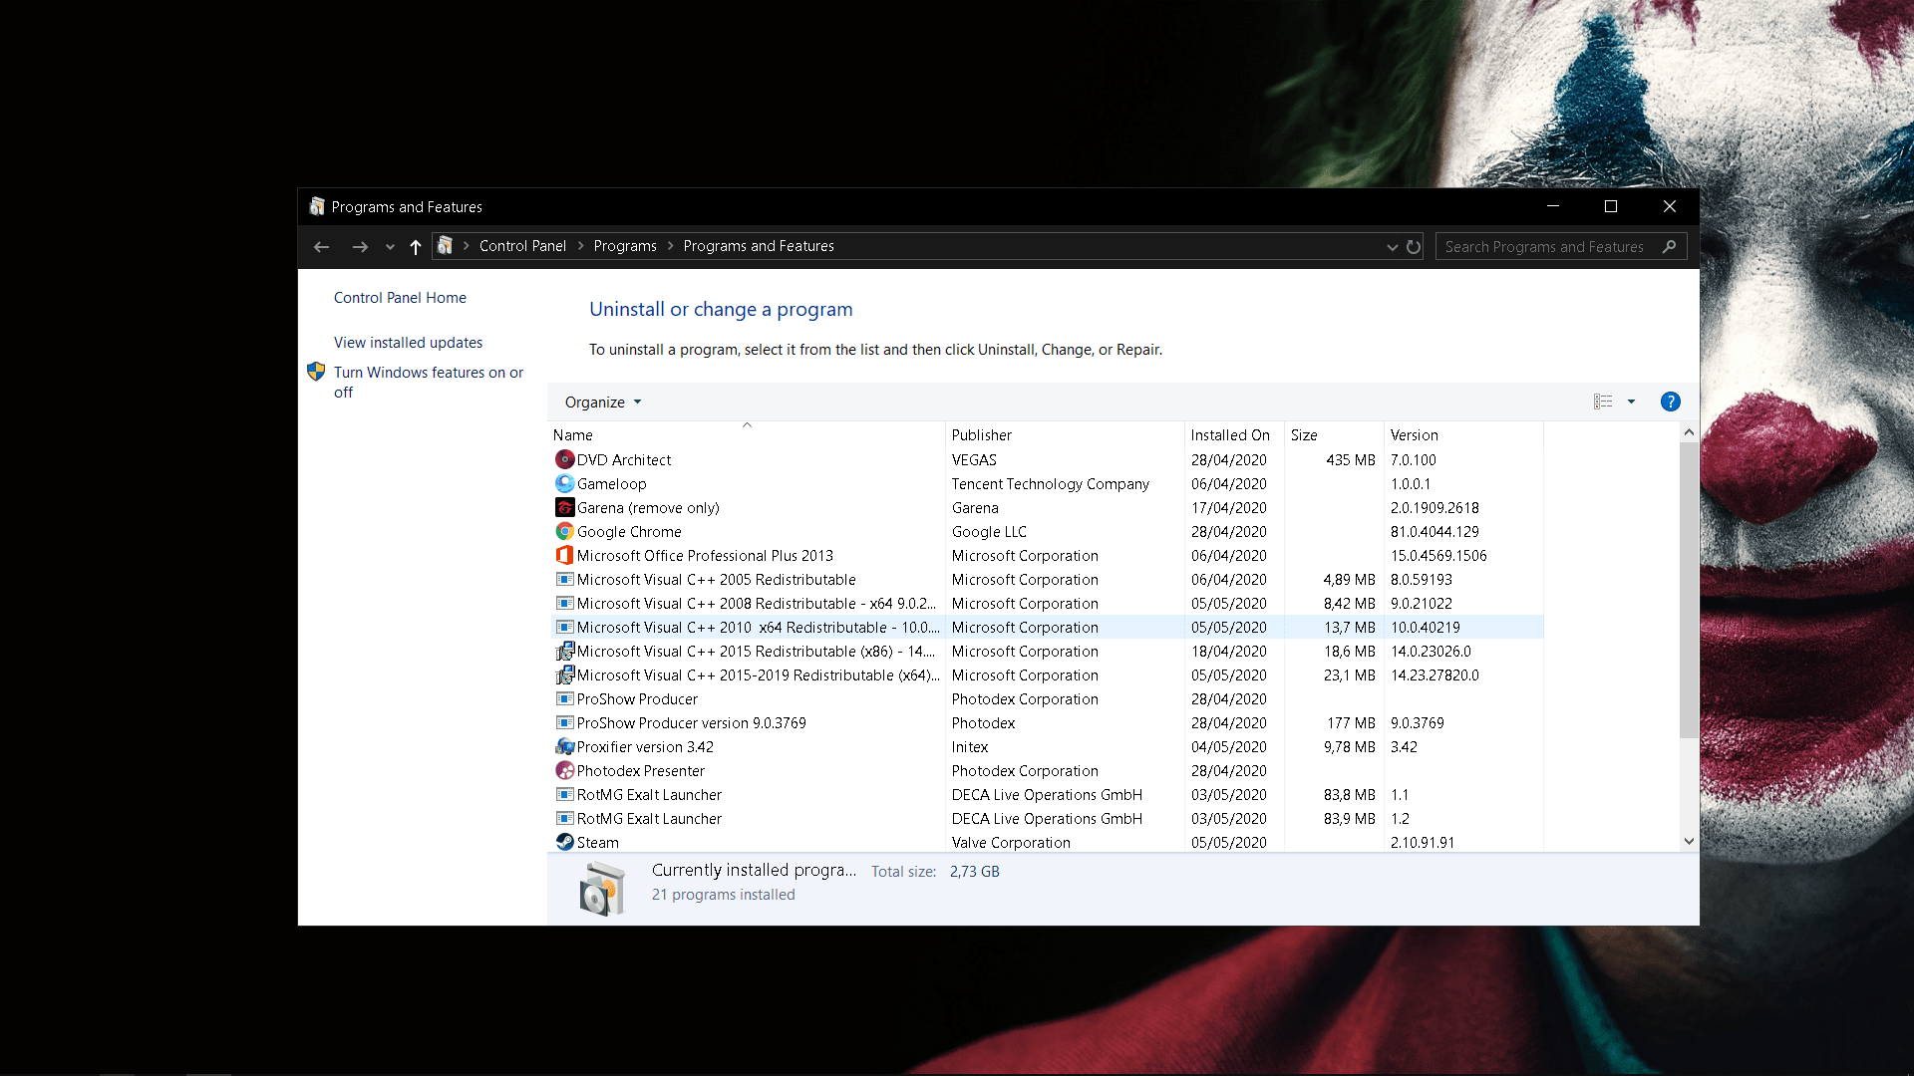Expand the chevron after Programs breadcrumb
Viewport: 1914px width, 1076px height.
tap(670, 246)
